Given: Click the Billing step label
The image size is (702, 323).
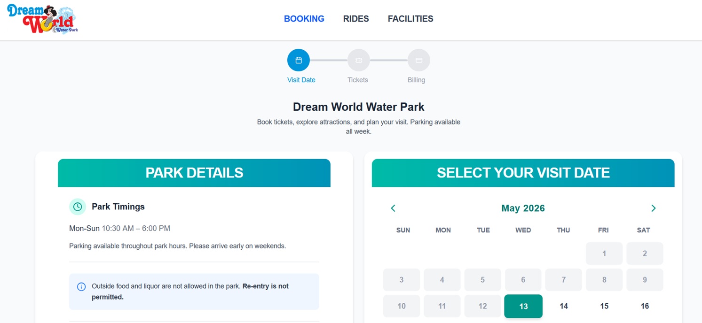Looking at the screenshot, I should (416, 80).
